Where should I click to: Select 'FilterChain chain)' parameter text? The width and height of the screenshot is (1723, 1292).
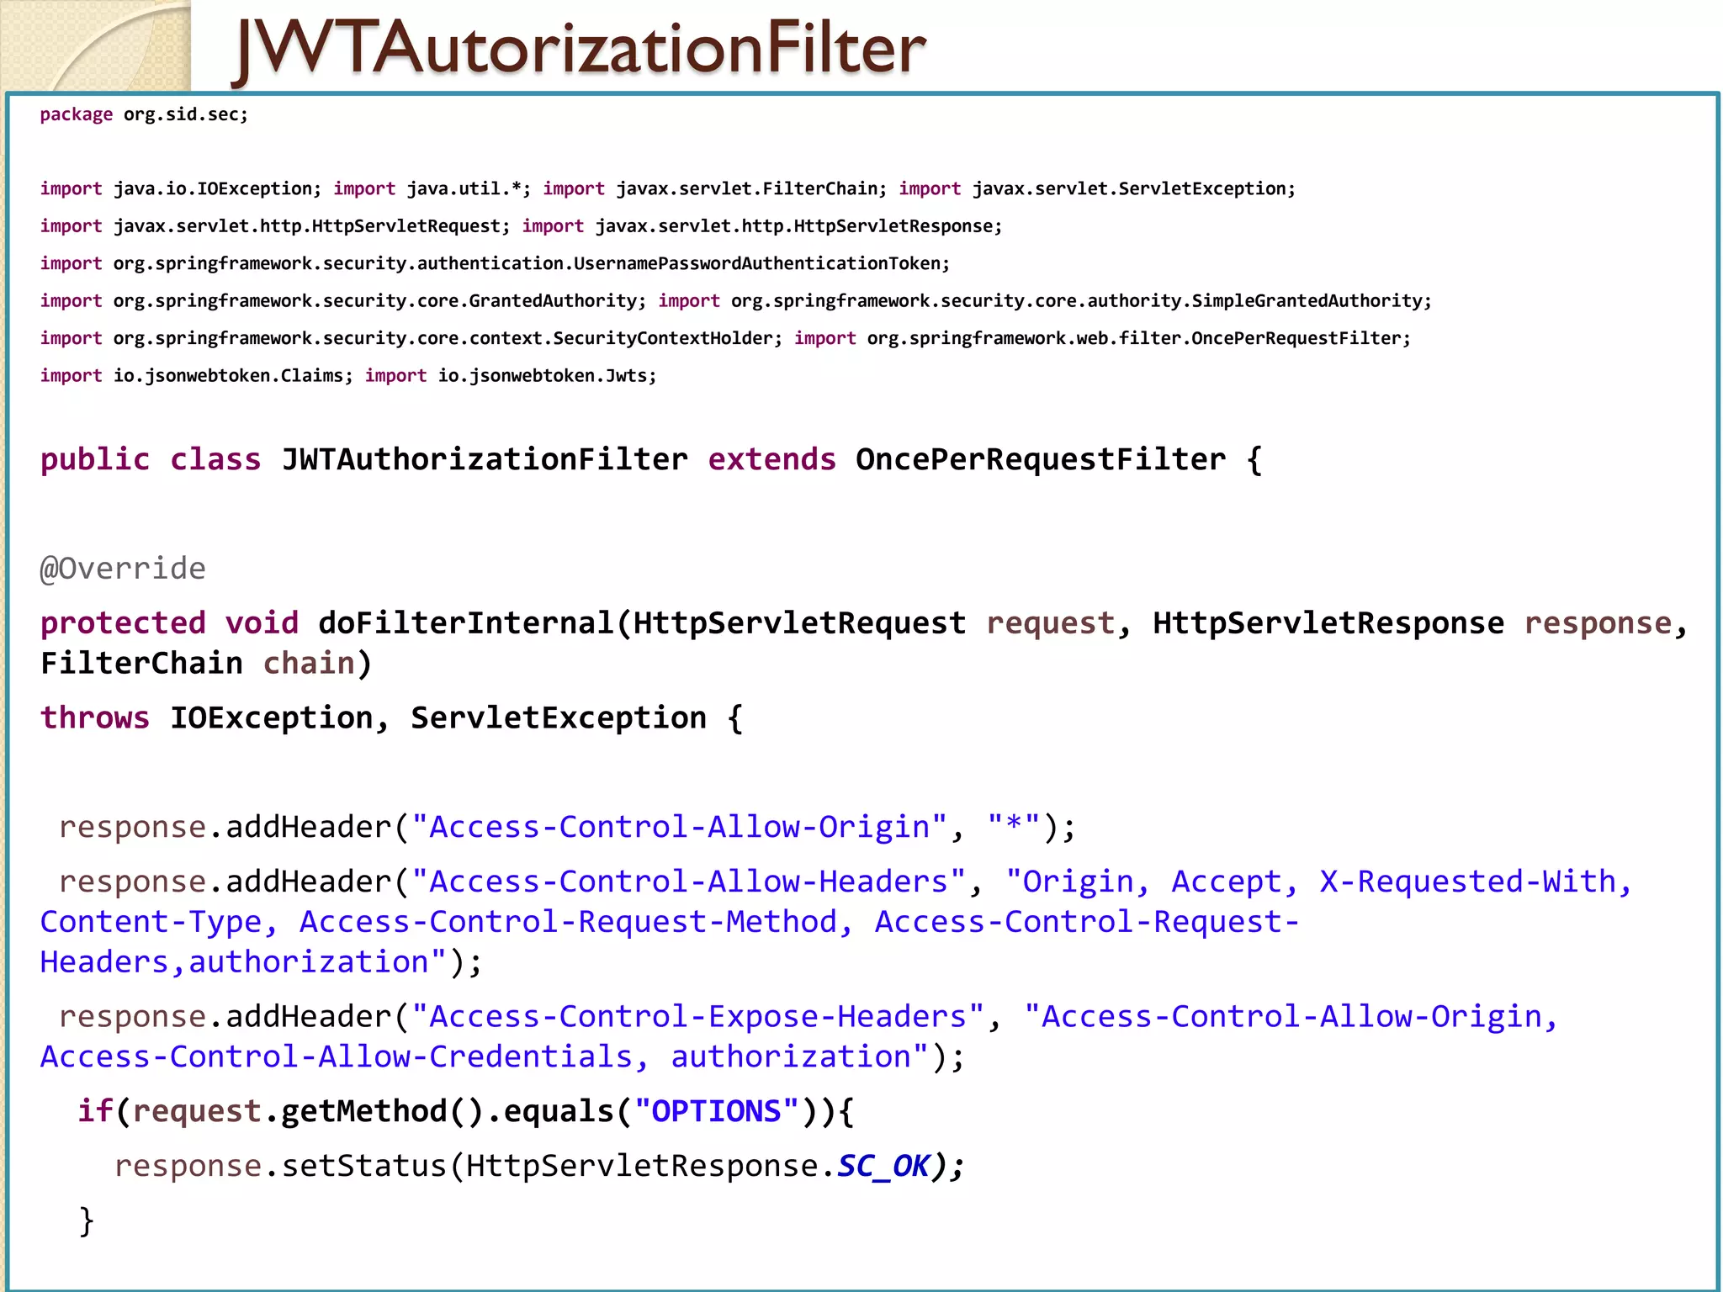[x=206, y=664]
